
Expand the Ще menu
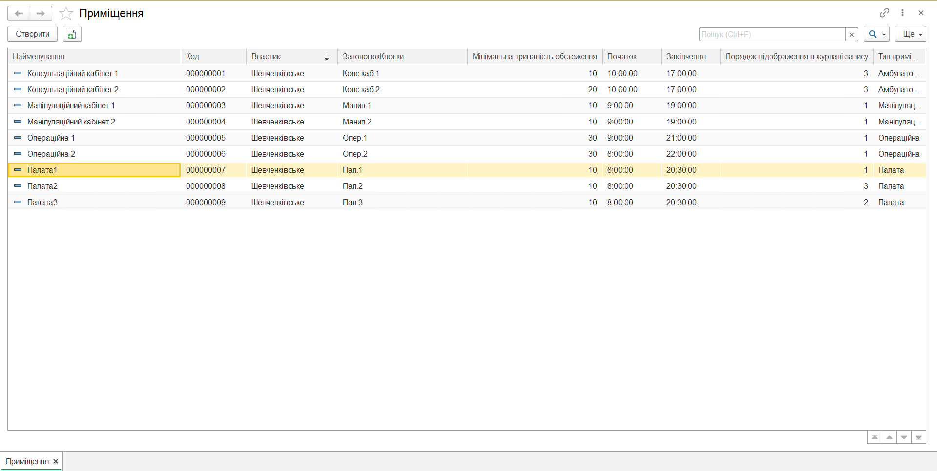click(910, 34)
